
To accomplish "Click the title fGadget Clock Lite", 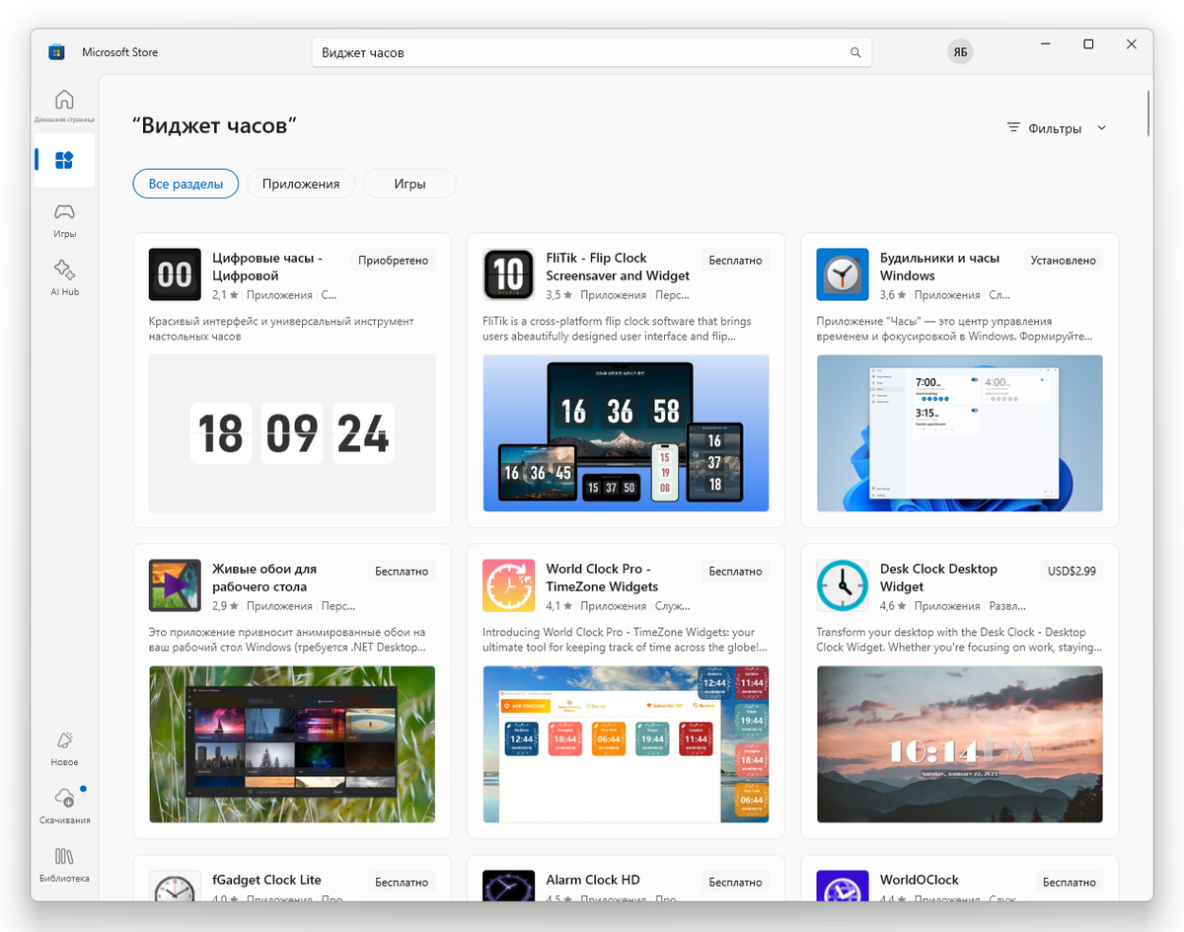I will (x=266, y=880).
